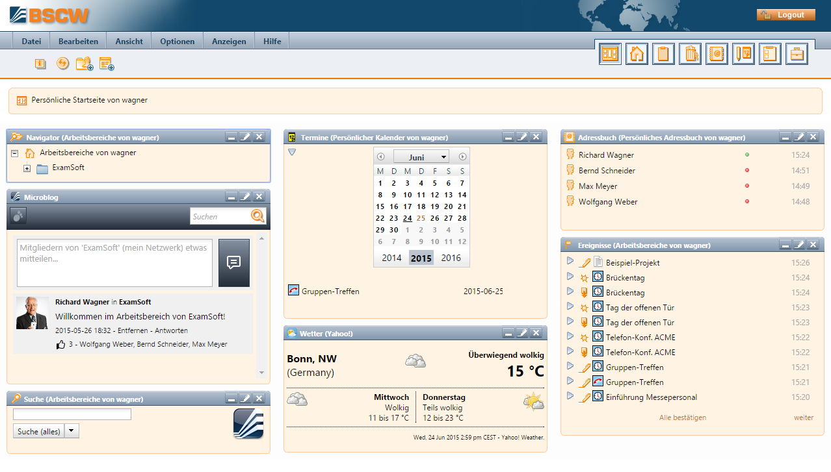Screen dimensions: 831x472
Task: Open the Juni month dropdown in the calendar
Action: click(421, 156)
